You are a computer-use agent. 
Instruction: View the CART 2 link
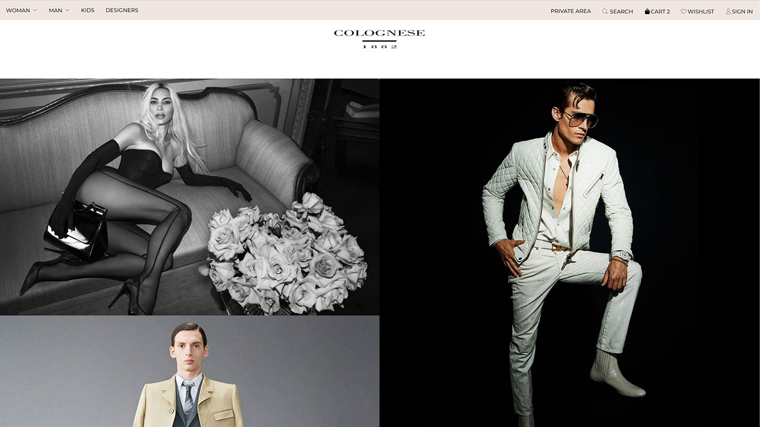tap(660, 11)
